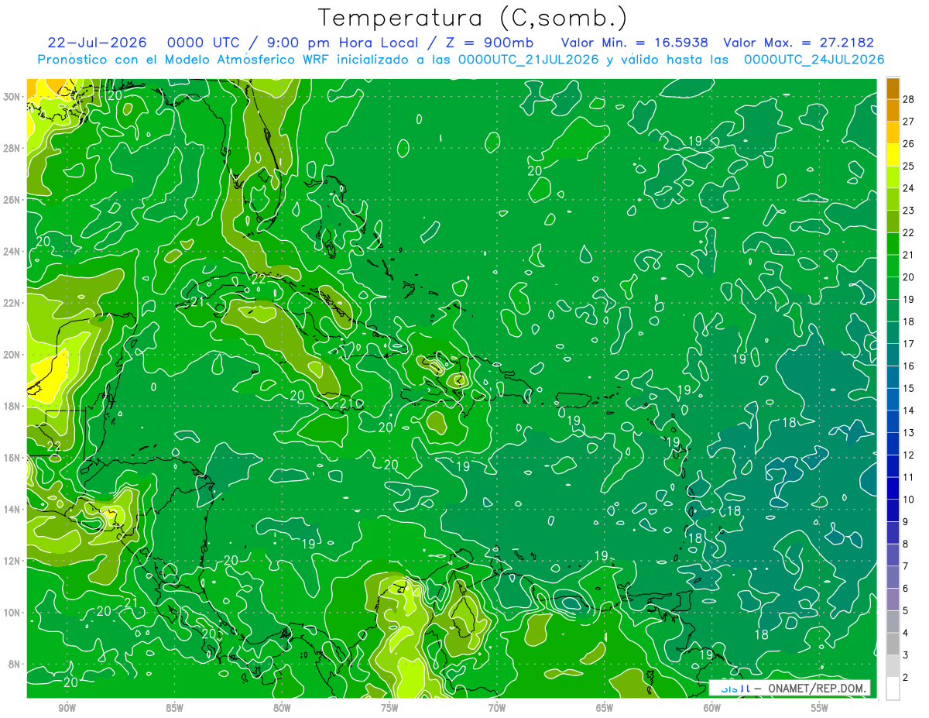The image size is (929, 718).
Task: Click the "55W" longitude axis label
Action: pyautogui.click(x=820, y=708)
